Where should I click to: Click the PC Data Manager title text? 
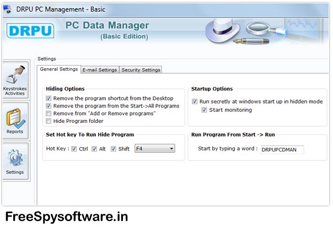(x=108, y=25)
